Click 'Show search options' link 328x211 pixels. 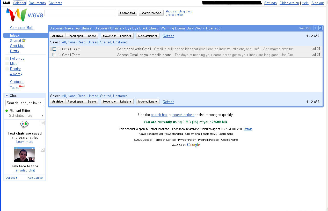pos(179,11)
